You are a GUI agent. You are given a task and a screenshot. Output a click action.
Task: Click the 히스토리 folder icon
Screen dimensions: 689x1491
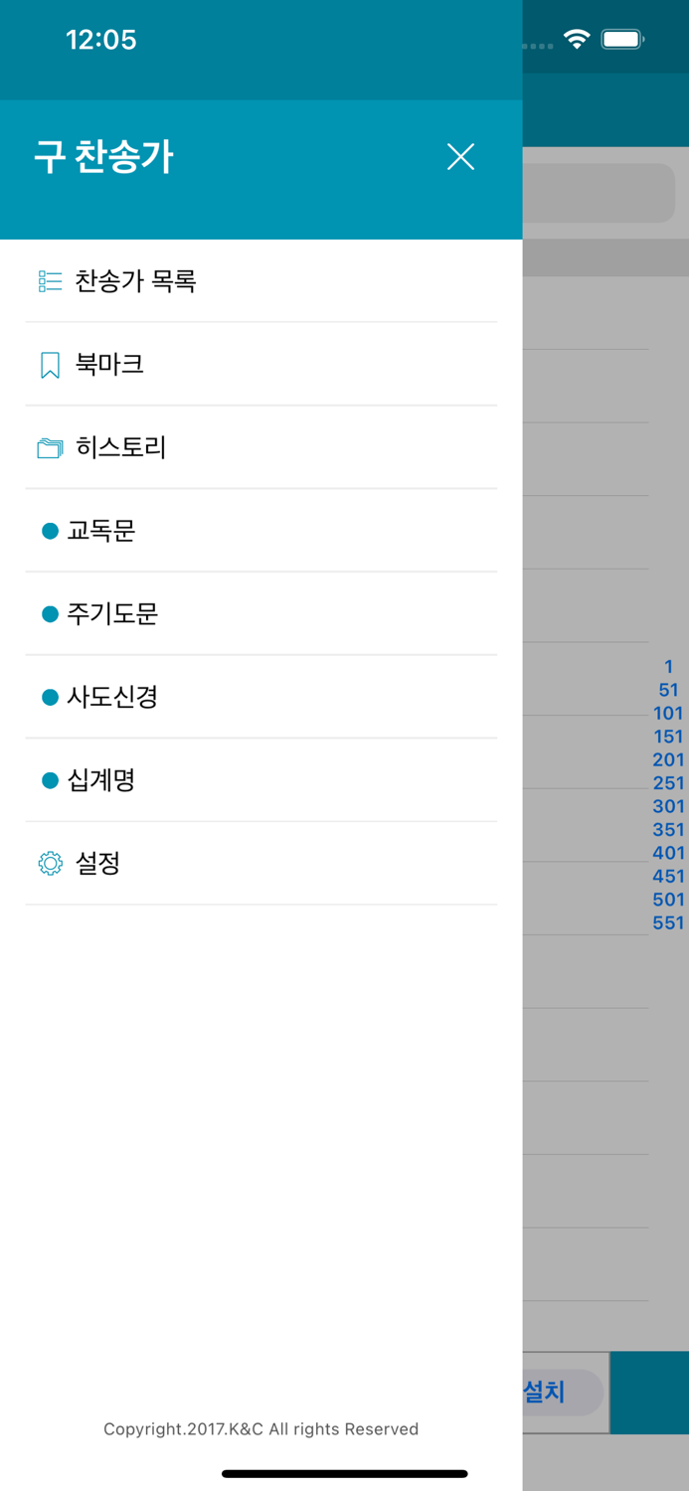click(x=50, y=448)
